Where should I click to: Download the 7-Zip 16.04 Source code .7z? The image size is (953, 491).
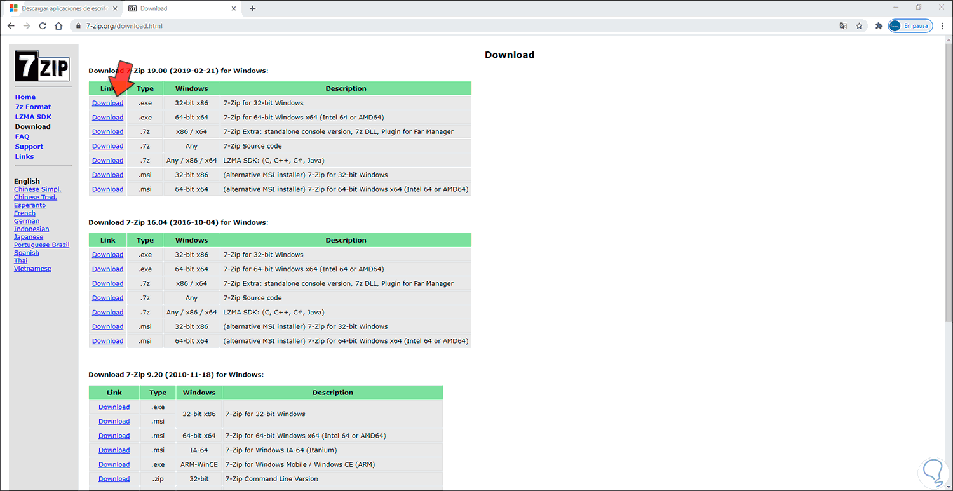pyautogui.click(x=107, y=298)
